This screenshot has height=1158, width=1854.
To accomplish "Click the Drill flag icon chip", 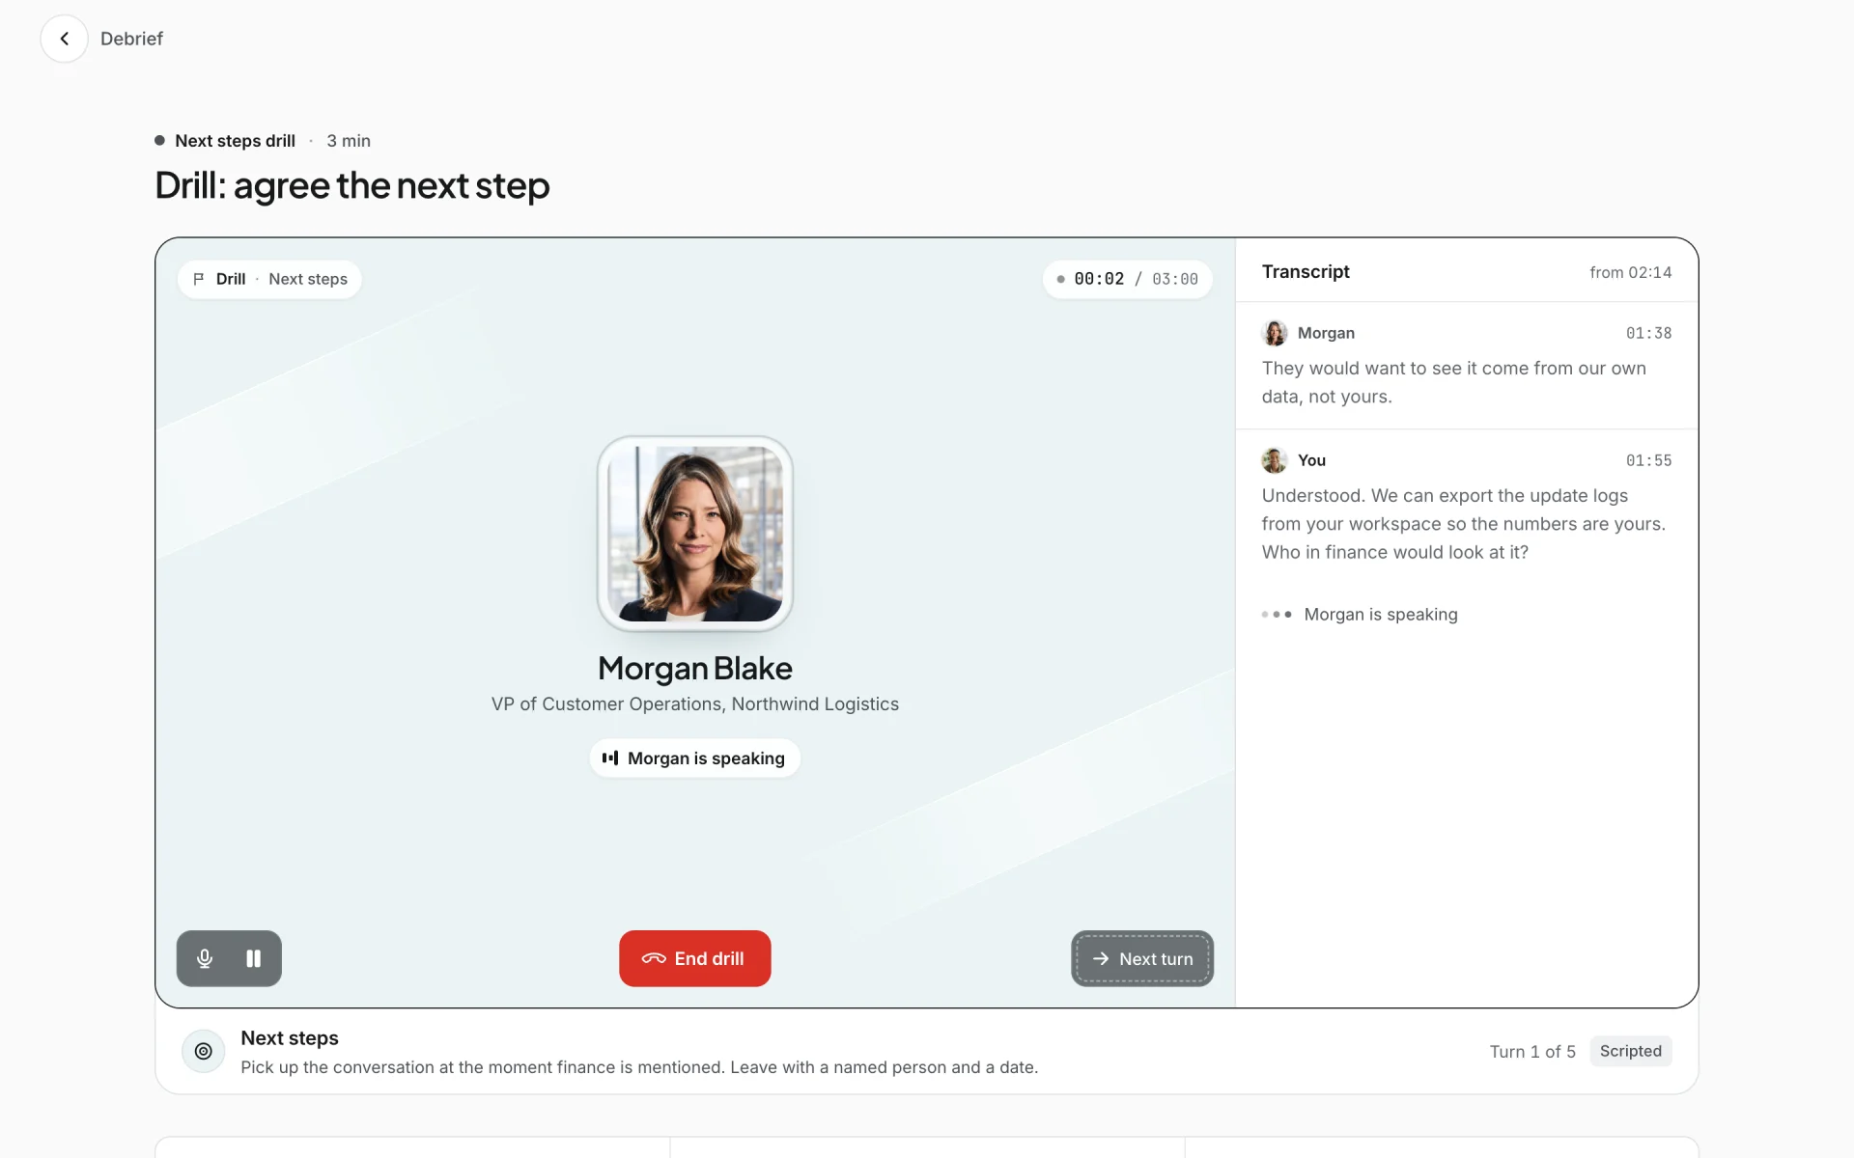I will (x=269, y=279).
